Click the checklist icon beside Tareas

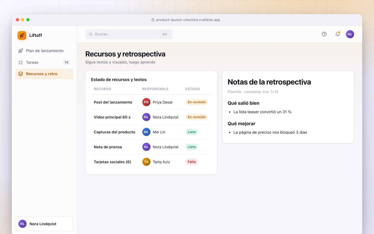tap(20, 62)
